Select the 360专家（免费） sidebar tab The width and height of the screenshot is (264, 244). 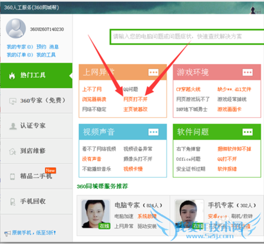pos(36,101)
